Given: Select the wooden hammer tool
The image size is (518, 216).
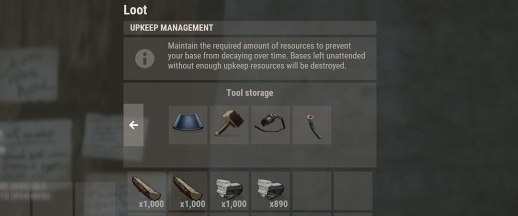Looking at the screenshot, I should (x=229, y=125).
